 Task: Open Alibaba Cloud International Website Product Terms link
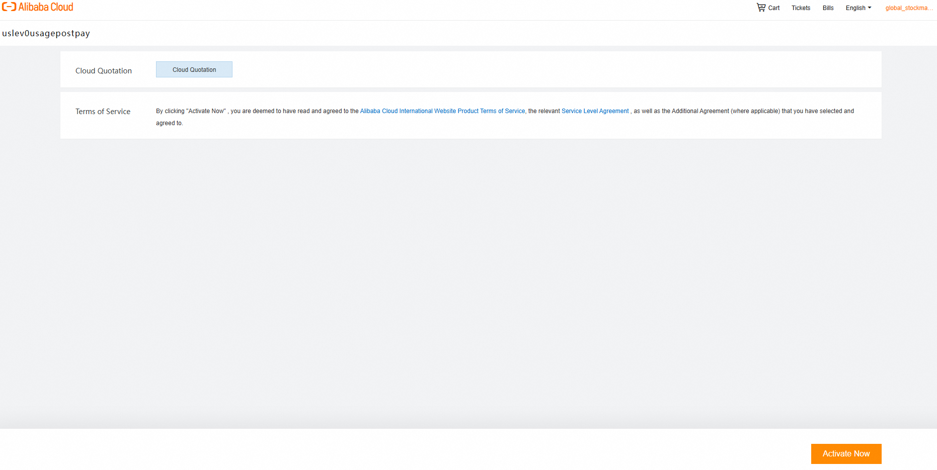point(442,111)
